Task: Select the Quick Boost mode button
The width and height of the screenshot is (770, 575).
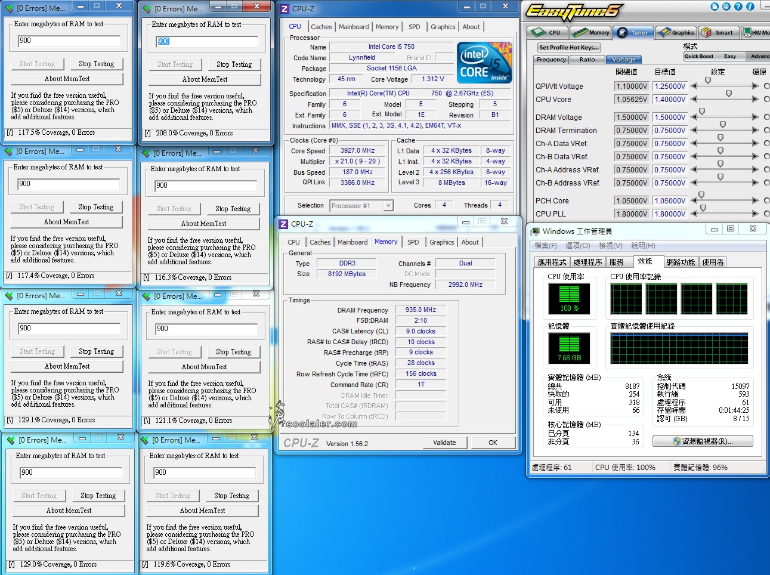Action: coord(698,56)
